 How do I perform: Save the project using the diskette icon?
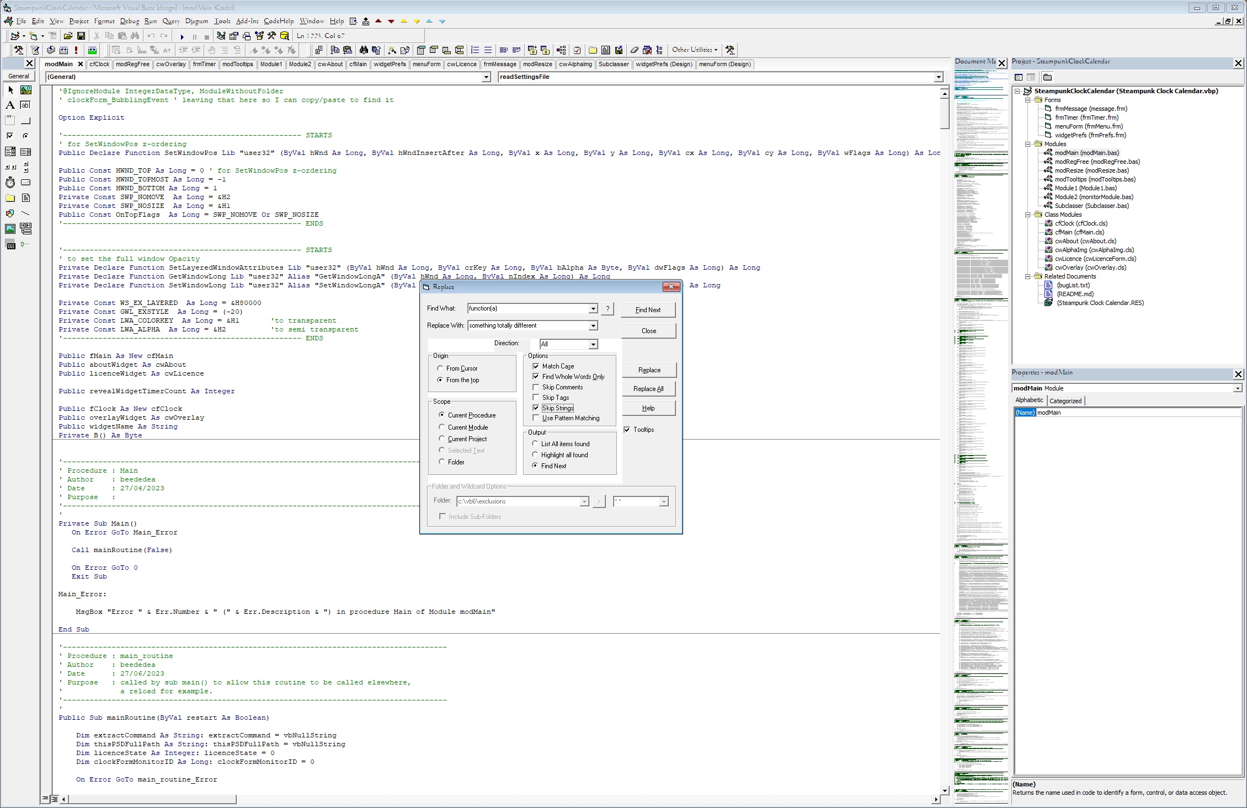click(x=82, y=36)
